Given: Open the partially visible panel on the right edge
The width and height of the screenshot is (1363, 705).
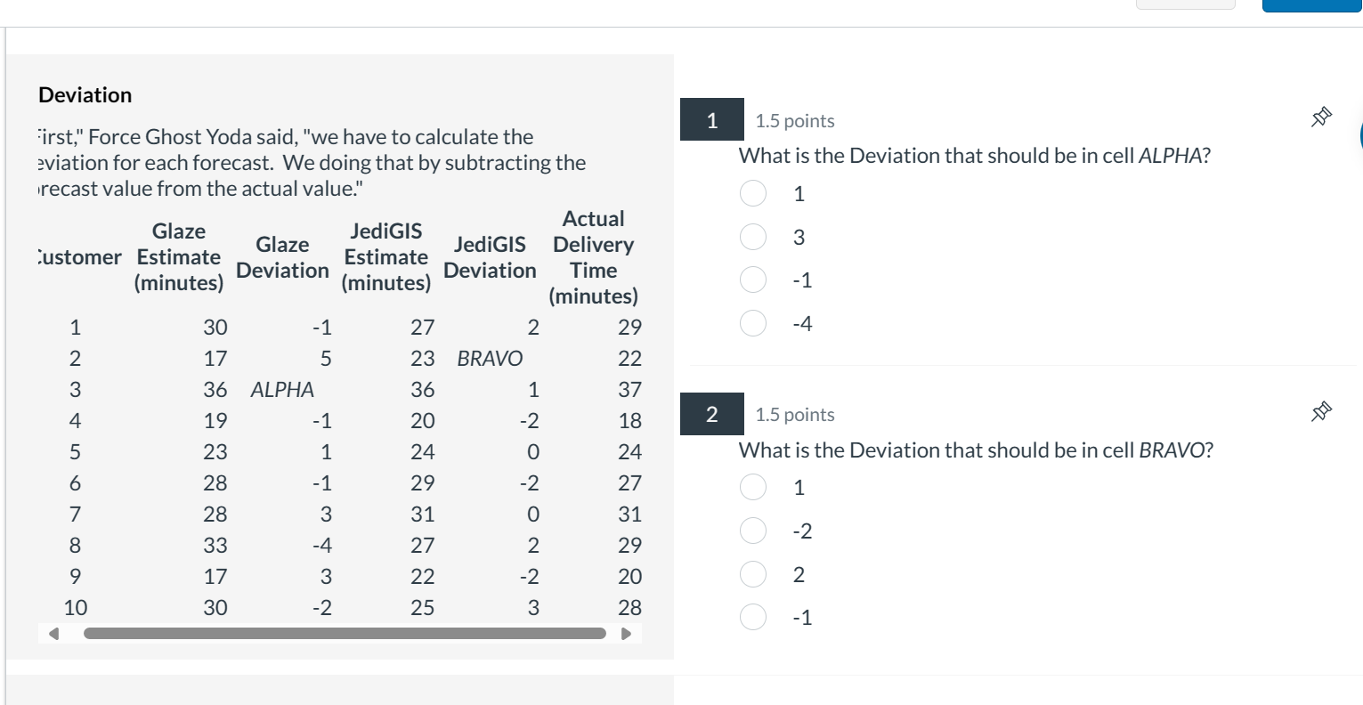Looking at the screenshot, I should (1358, 134).
